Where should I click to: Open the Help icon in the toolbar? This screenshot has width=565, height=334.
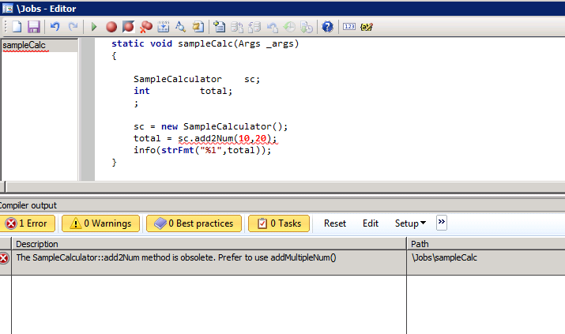click(327, 27)
